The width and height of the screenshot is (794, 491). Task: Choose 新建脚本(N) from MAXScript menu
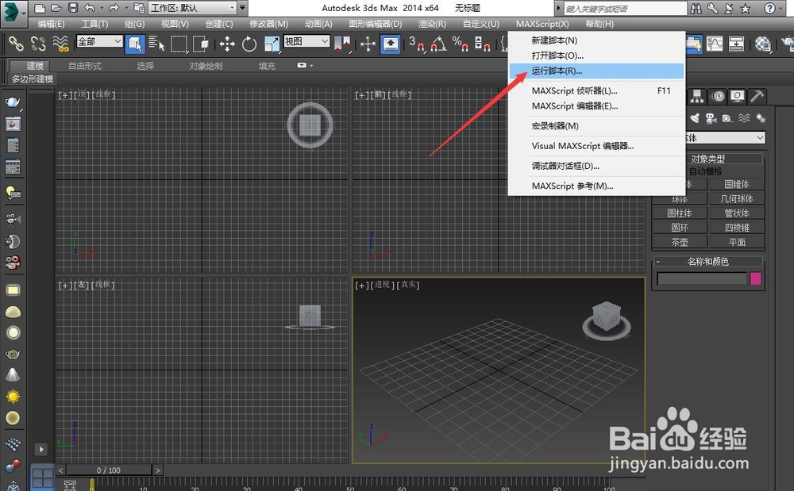pos(596,40)
